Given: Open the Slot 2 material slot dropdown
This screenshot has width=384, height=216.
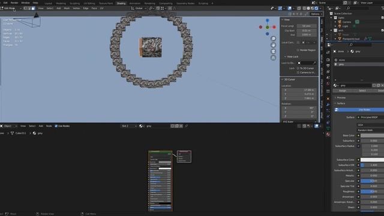Looking at the screenshot, I should 128,126.
